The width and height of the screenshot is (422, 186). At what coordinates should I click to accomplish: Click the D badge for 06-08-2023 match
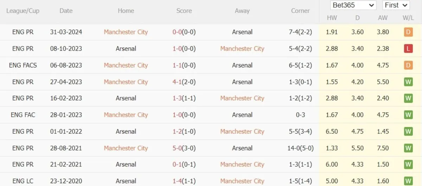click(x=408, y=65)
